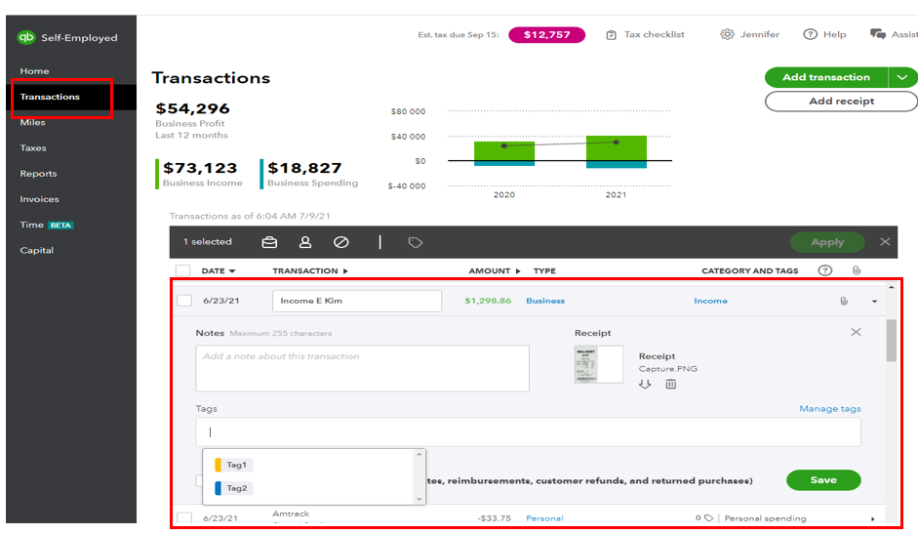This screenshot has height=534, width=918.
Task: Click the Apply button
Action: [x=827, y=241]
